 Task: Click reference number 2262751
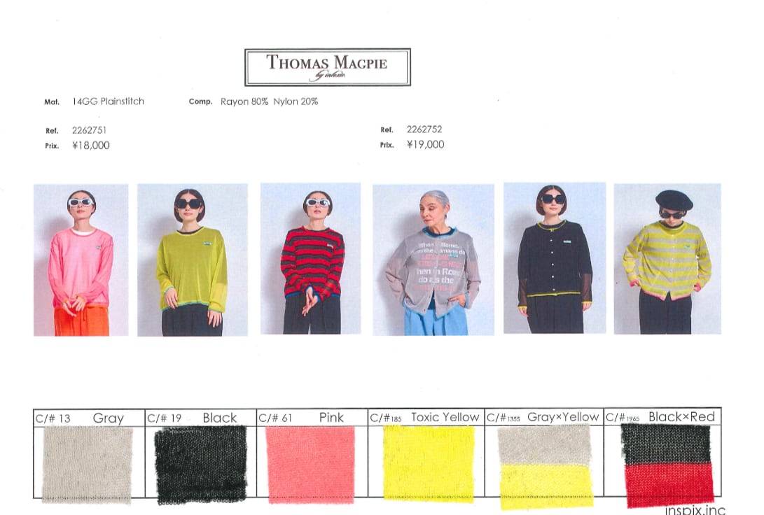(89, 130)
